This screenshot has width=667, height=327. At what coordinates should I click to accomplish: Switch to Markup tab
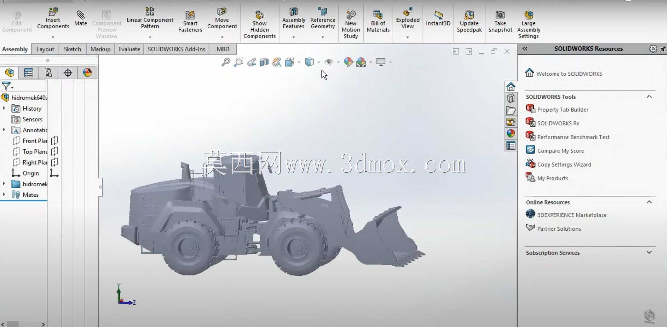point(100,49)
